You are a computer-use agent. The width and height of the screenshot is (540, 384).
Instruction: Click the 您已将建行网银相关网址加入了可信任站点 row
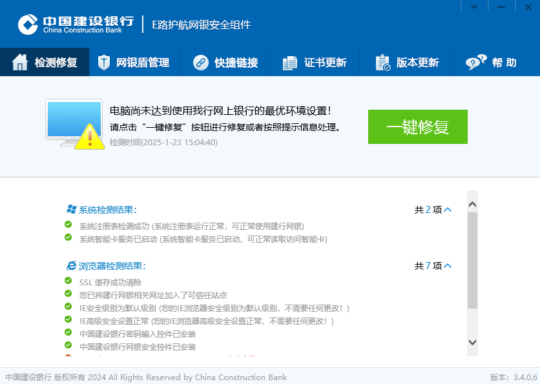coord(153,295)
